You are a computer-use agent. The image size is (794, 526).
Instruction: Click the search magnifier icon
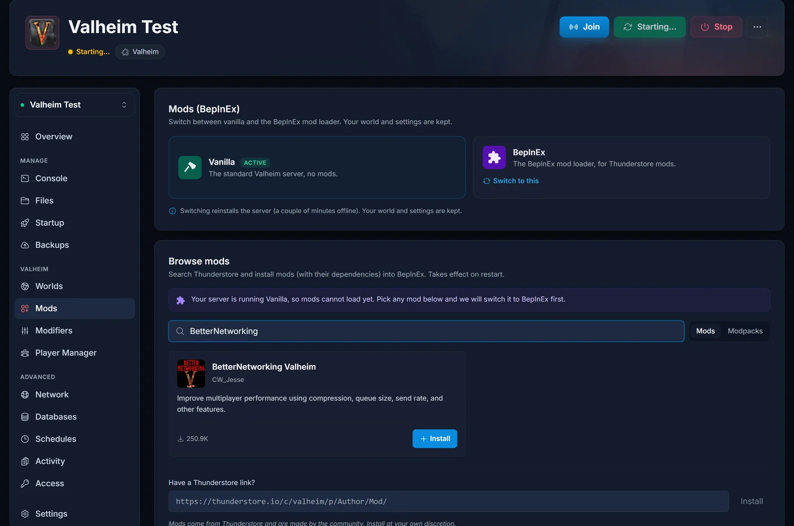pos(180,331)
